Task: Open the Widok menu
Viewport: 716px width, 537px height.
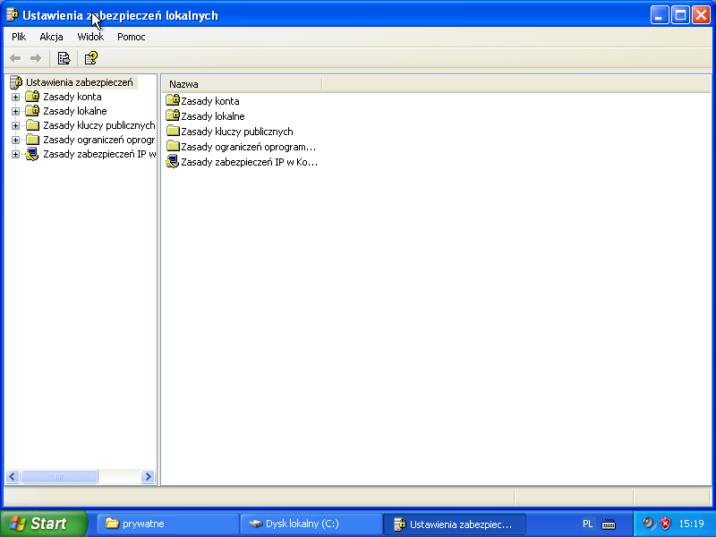Action: pyautogui.click(x=90, y=37)
